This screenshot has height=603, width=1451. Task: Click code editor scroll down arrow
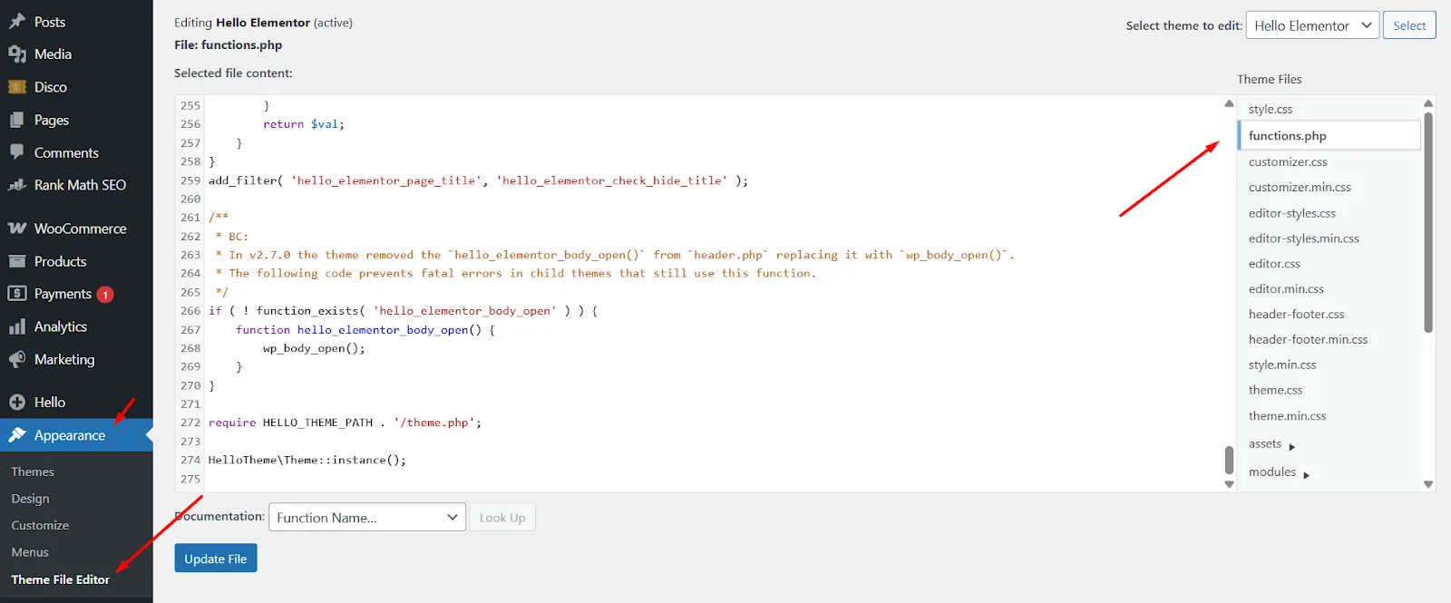pyautogui.click(x=1229, y=484)
